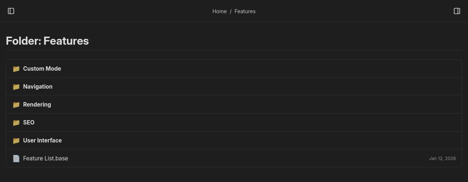This screenshot has height=182, width=468.
Task: Open the Rendering folder
Action: 37,105
